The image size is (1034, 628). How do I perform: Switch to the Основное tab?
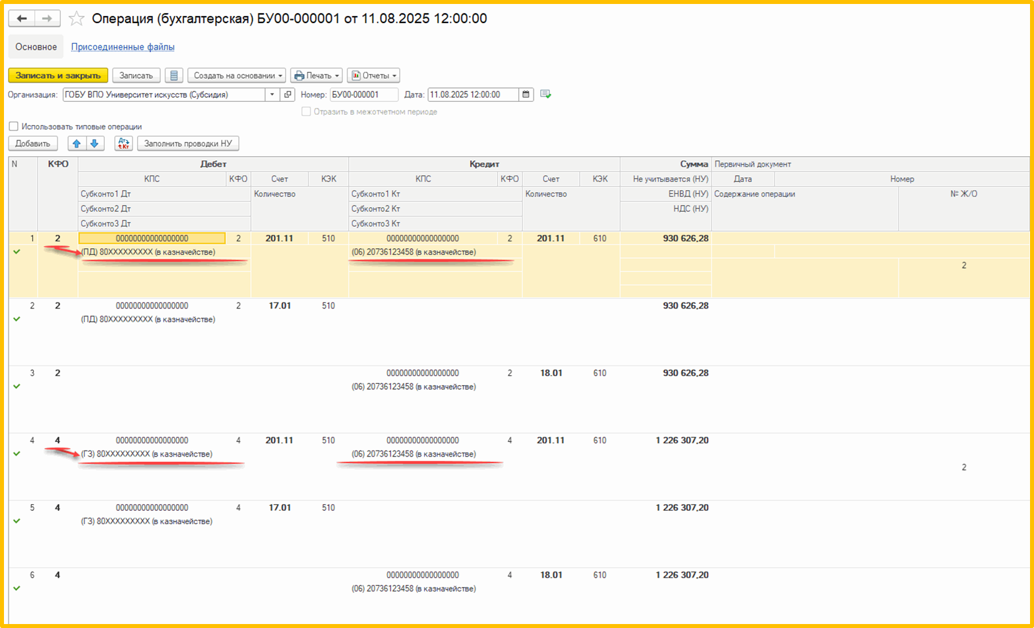click(36, 47)
